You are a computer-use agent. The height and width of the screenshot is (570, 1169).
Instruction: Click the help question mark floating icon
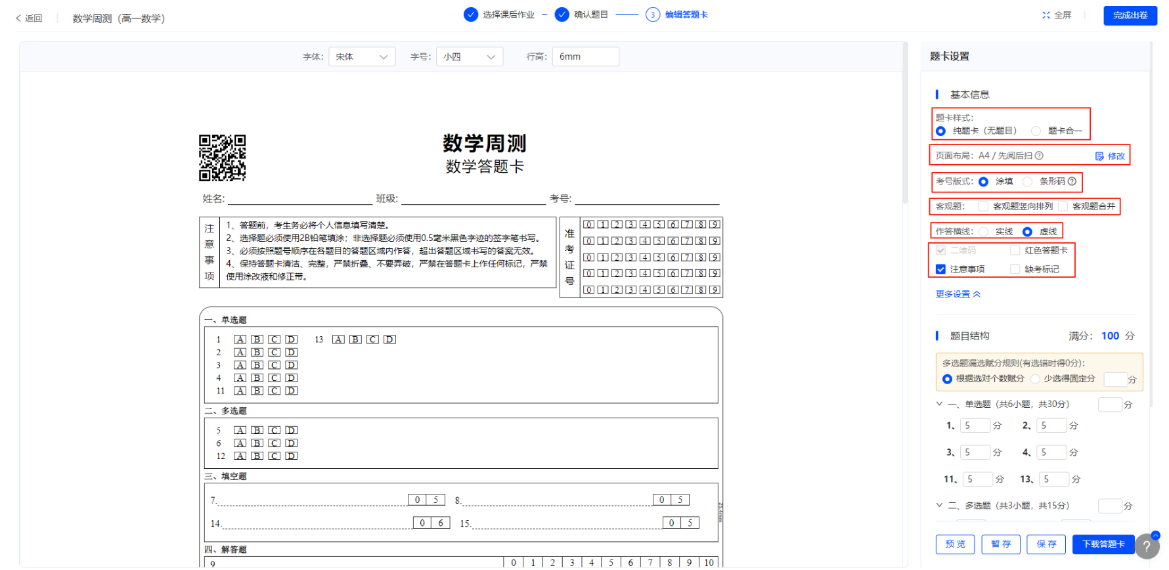tap(1147, 546)
